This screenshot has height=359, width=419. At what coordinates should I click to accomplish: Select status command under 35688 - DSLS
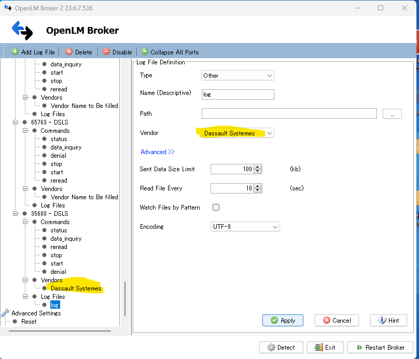59,230
